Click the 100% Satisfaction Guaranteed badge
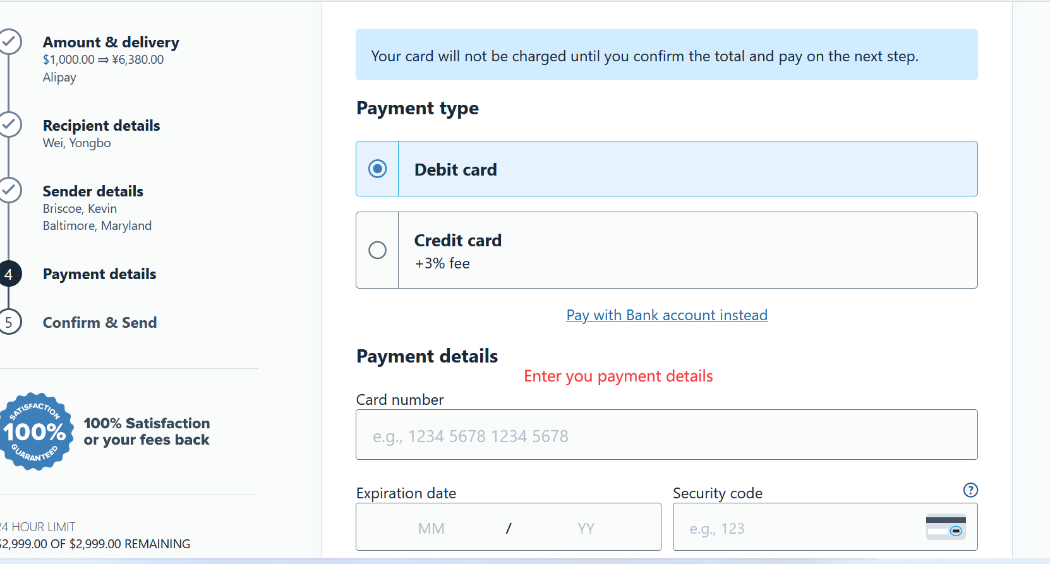Viewport: 1050px width, 564px height. (x=36, y=431)
